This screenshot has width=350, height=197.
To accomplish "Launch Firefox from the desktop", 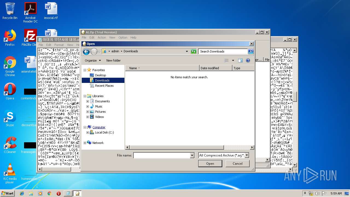I will [x=10, y=38].
